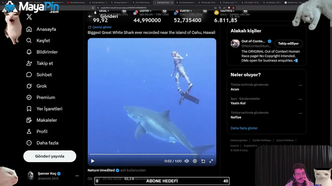Image resolution: width=332 pixels, height=186 pixels.
Task: Open Çerez Politikası footer link
Action: click(x=285, y=140)
